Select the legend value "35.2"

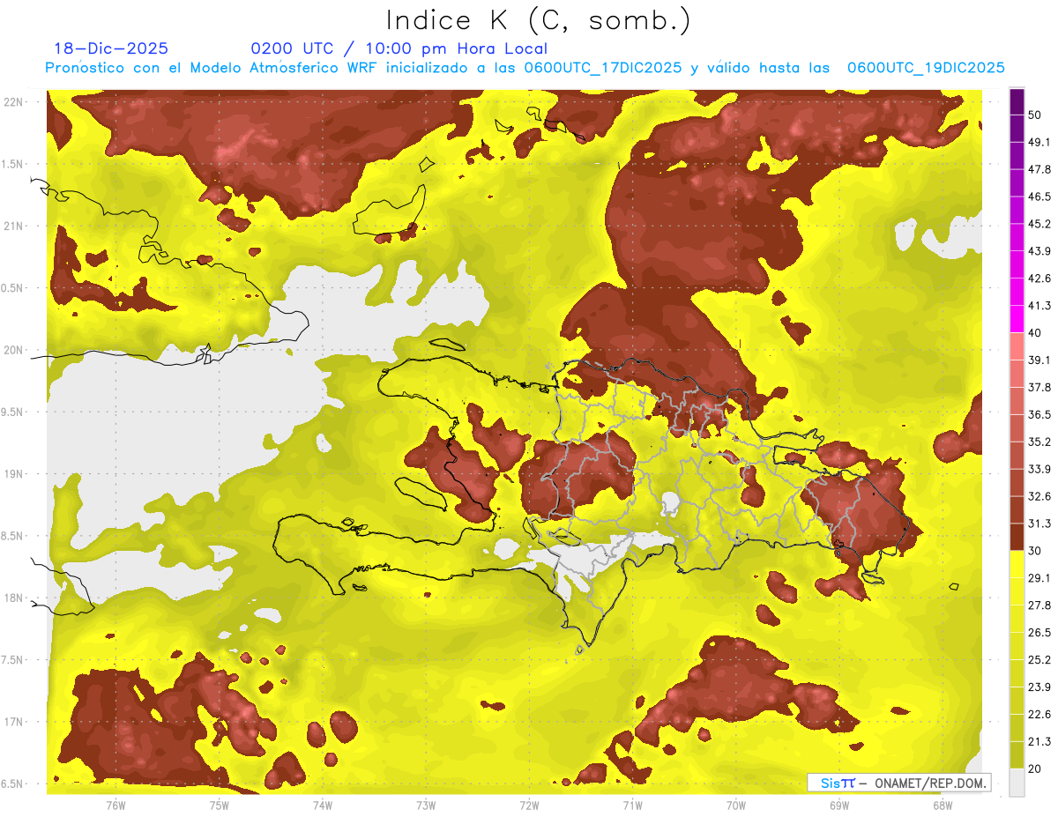[1039, 442]
